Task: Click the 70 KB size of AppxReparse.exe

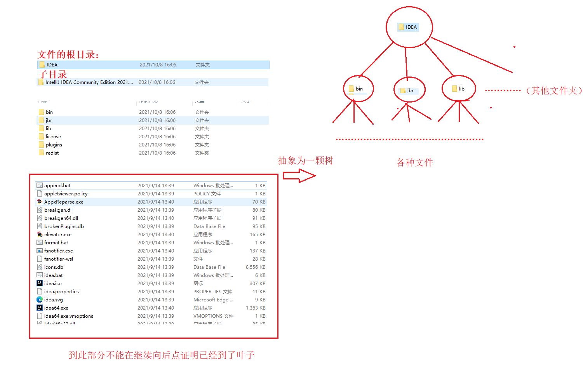Action: [259, 202]
